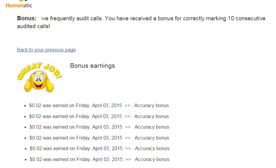Select the first $0.02 bonus entry

tap(76, 106)
